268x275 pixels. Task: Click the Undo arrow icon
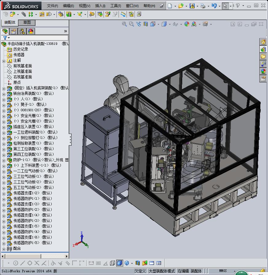coord(214,6)
